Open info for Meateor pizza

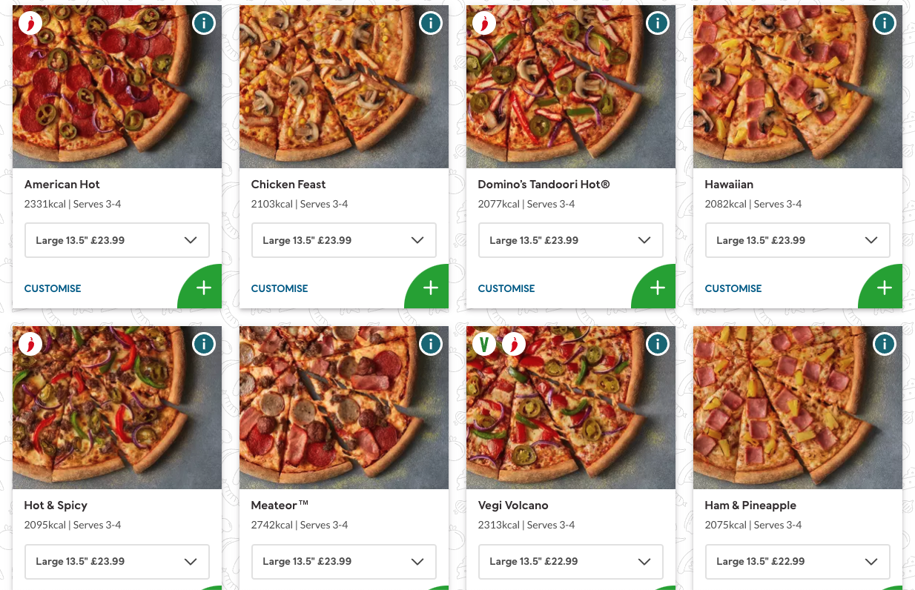[430, 344]
